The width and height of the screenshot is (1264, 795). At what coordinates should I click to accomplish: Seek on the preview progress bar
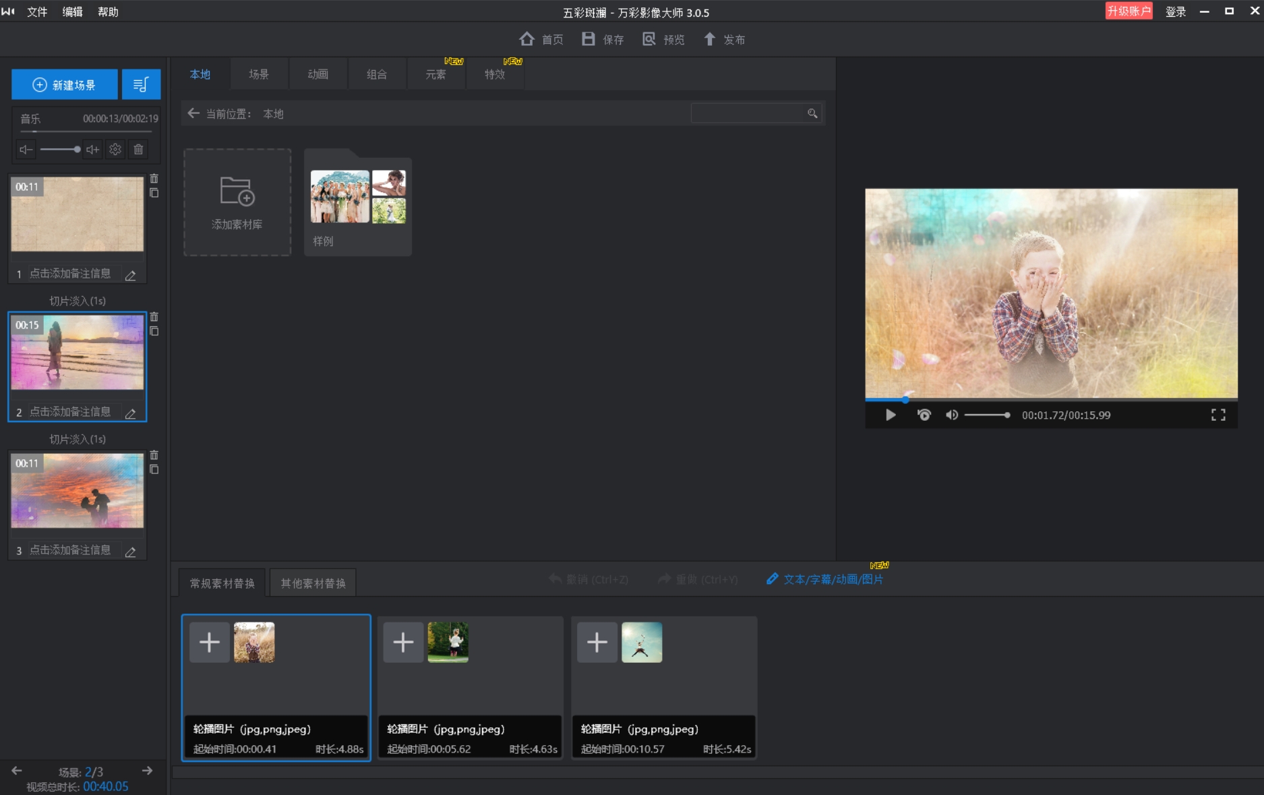point(1051,400)
